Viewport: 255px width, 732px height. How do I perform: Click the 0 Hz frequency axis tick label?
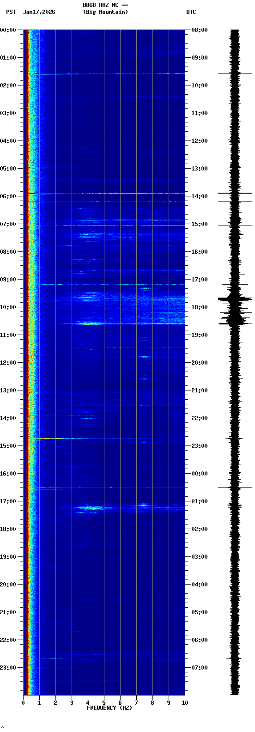pos(23,703)
